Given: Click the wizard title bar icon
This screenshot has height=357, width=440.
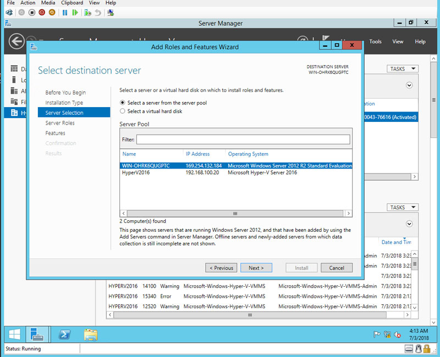Looking at the screenshot, I should click(34, 47).
